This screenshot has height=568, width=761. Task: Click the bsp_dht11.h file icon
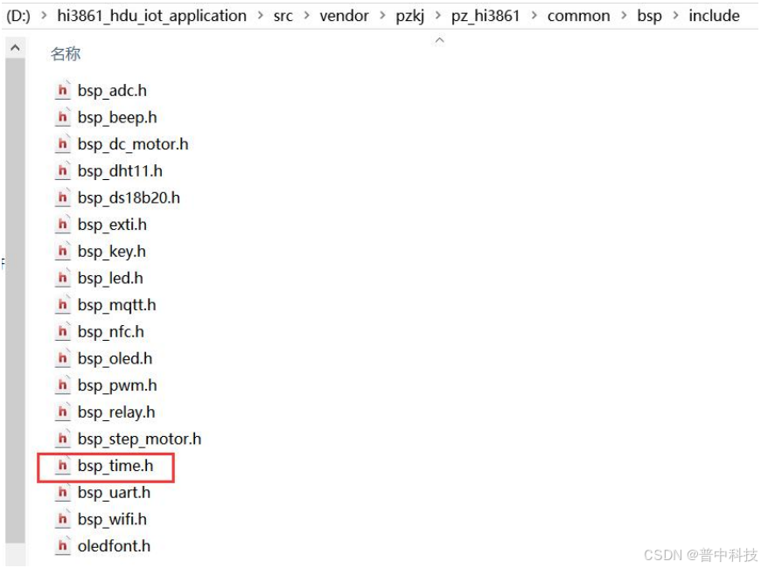[x=63, y=170]
